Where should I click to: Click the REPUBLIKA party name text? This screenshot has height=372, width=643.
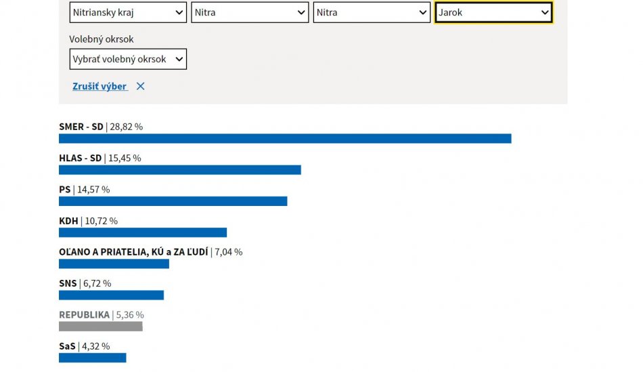pos(84,315)
